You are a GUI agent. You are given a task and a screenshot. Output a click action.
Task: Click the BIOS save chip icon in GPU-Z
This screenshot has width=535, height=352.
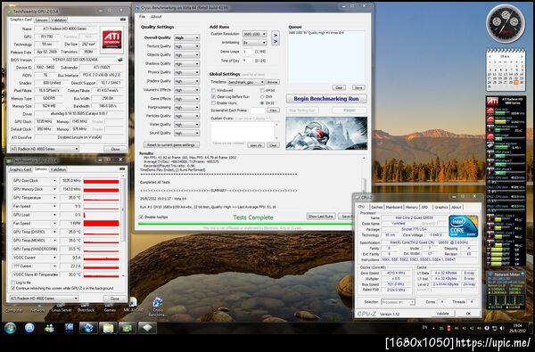(x=120, y=60)
